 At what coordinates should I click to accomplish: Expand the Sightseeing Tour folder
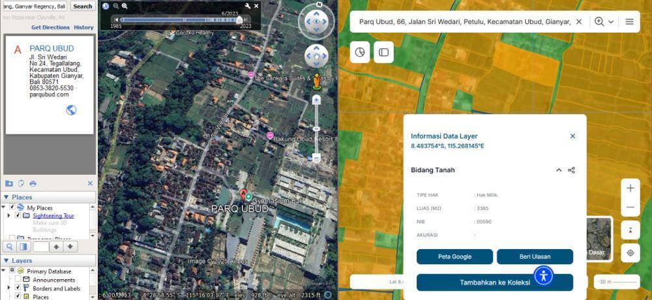pos(8,215)
